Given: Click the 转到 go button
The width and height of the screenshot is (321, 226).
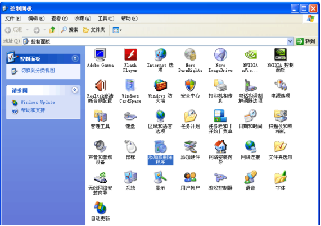Looking at the screenshot, I should 306,41.
